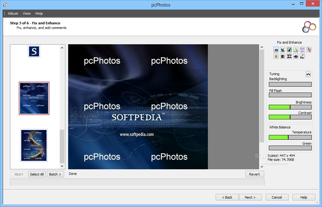Adjust the Backlighting slider
The image size is (322, 207).
290,84
